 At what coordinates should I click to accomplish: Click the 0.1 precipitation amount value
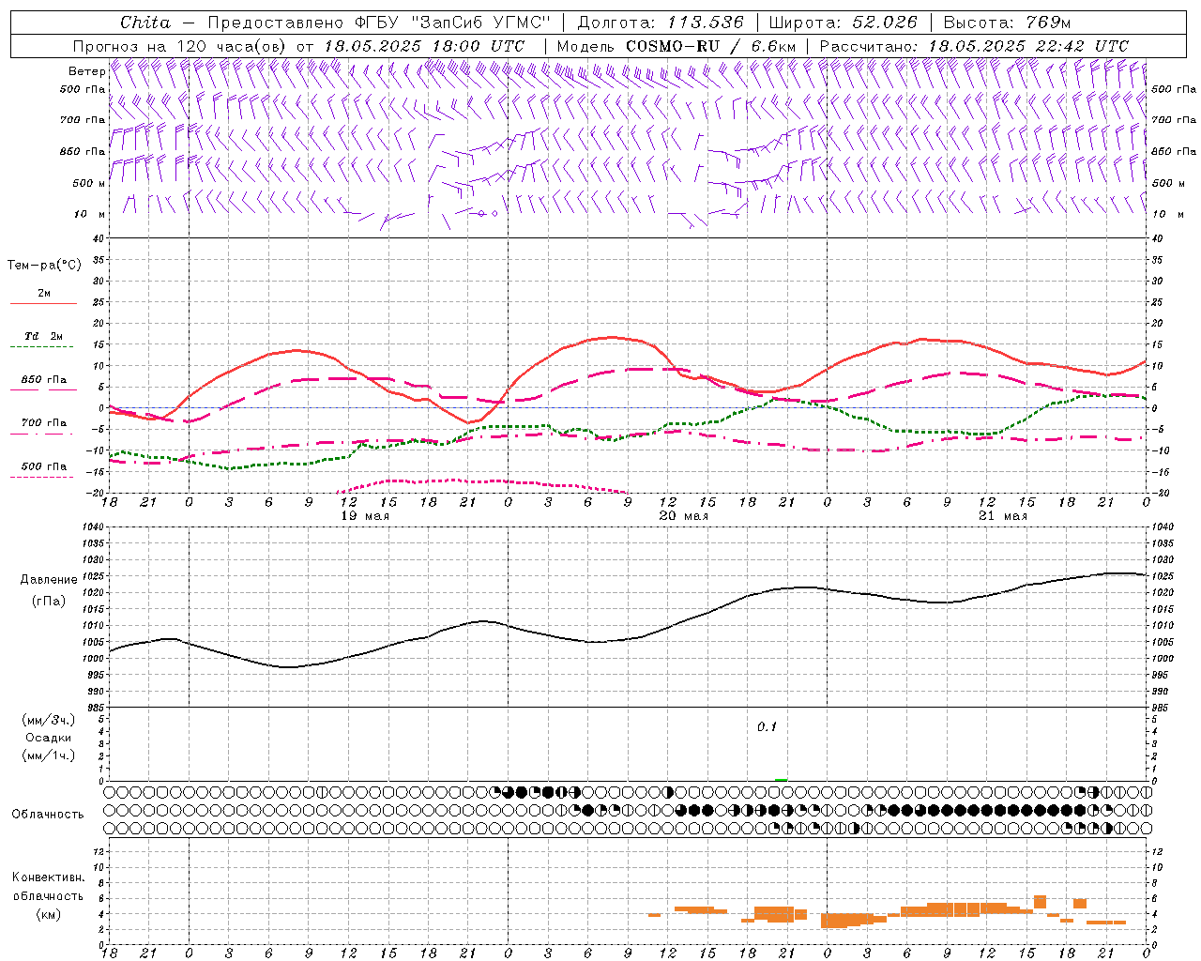768,726
